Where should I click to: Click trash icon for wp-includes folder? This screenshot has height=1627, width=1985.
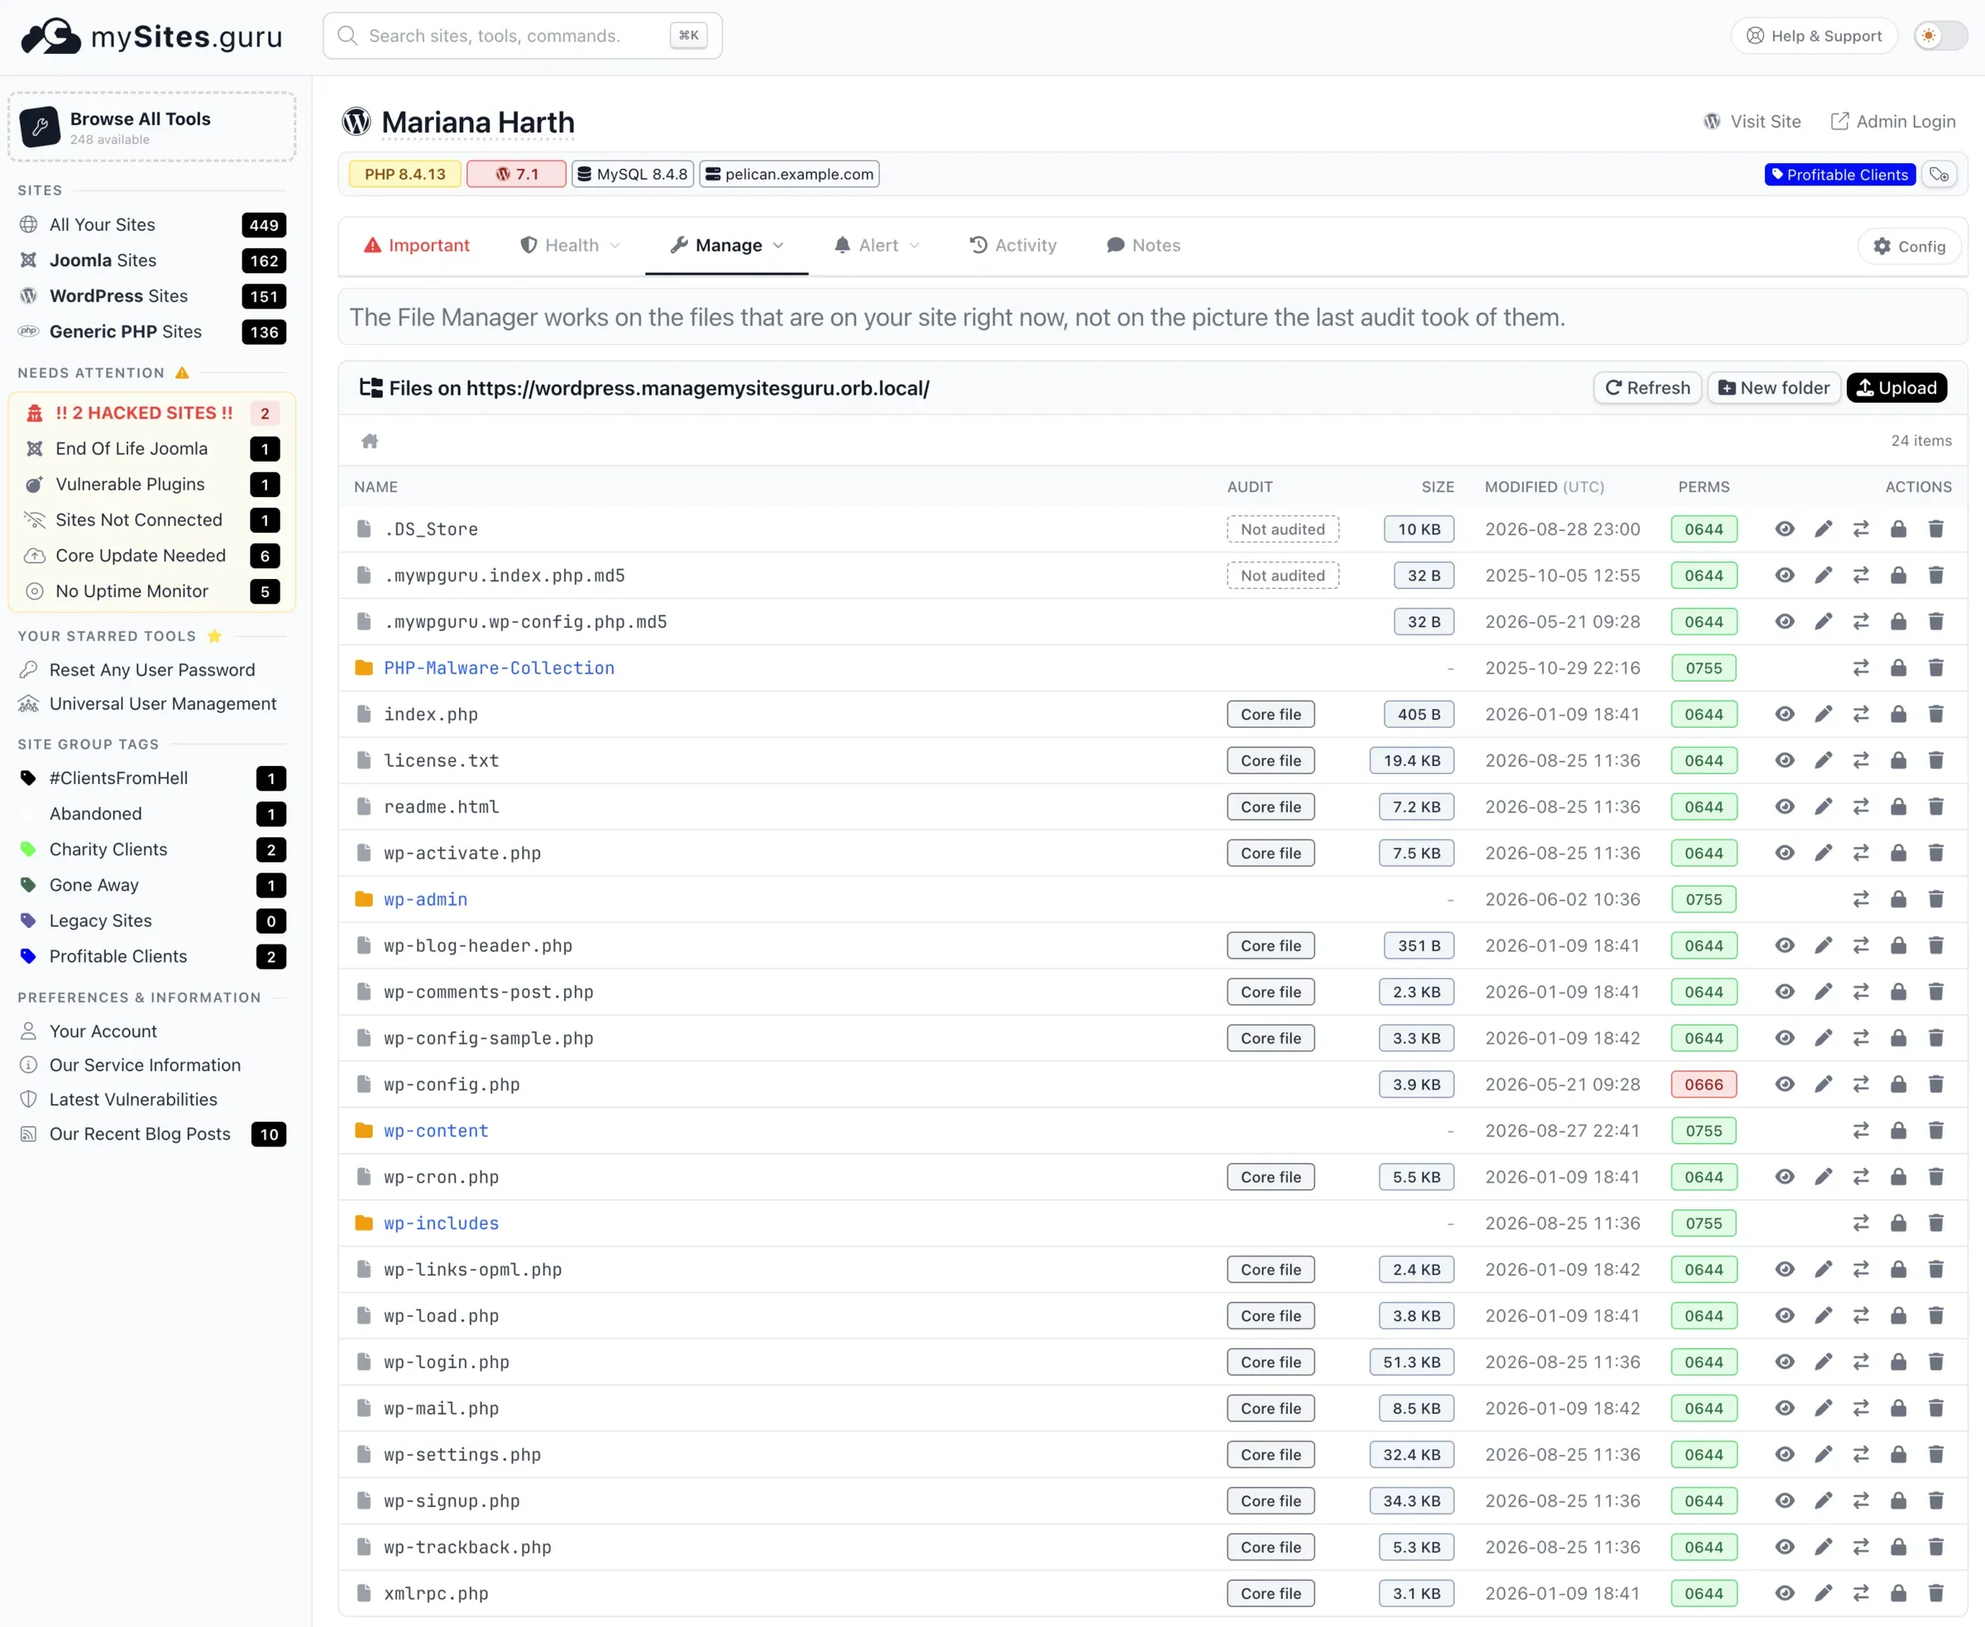click(x=1936, y=1223)
